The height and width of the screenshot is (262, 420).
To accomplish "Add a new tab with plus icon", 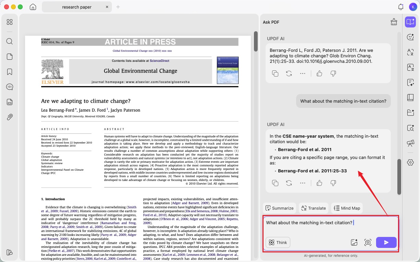I will [x=118, y=7].
